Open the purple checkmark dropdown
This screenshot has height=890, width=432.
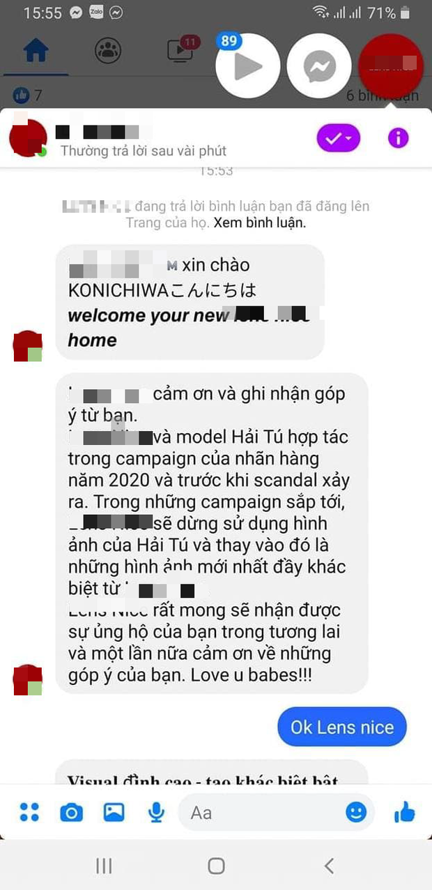tap(338, 138)
